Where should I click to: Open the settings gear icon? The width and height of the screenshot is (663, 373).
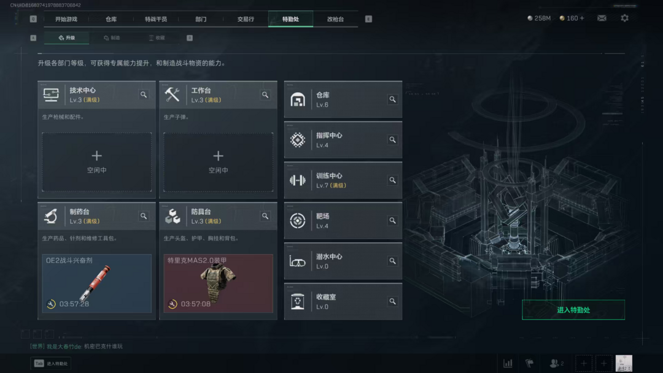(624, 18)
